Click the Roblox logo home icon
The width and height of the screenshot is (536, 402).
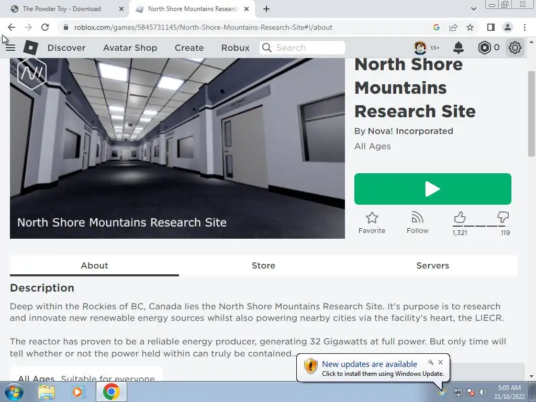click(x=30, y=48)
